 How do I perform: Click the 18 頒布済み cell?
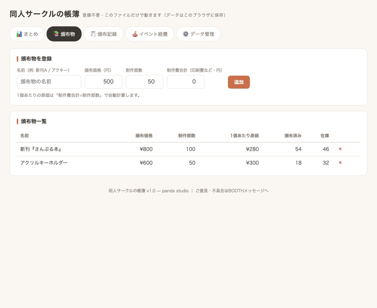(298, 163)
